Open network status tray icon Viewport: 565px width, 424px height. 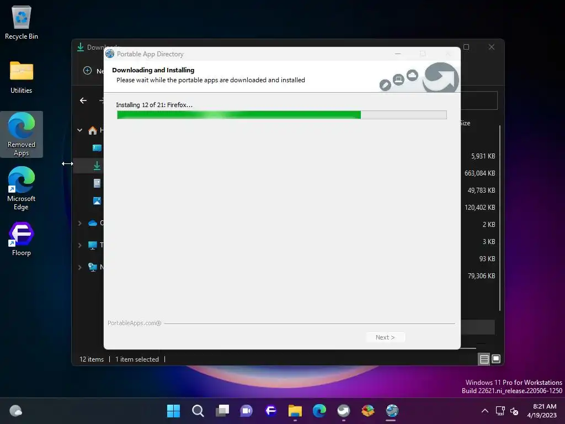500,411
